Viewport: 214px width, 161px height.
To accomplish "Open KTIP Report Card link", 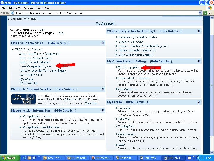I will (30, 75).
